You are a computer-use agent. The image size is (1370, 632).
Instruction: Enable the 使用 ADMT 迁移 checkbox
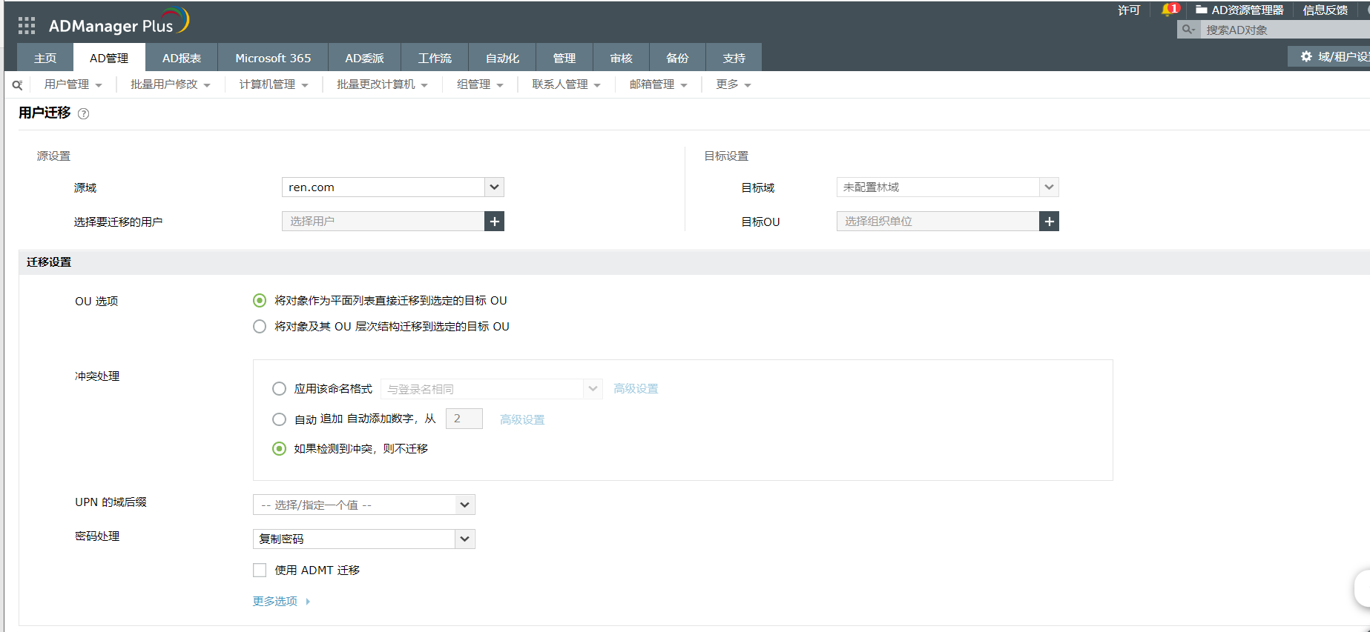(260, 571)
